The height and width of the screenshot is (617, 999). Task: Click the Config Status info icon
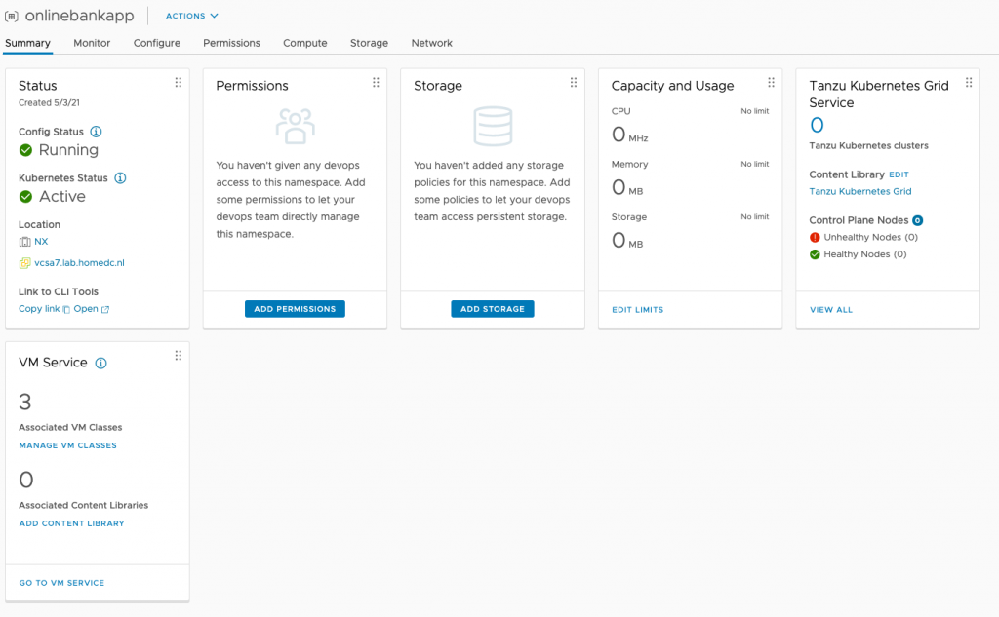pos(96,132)
